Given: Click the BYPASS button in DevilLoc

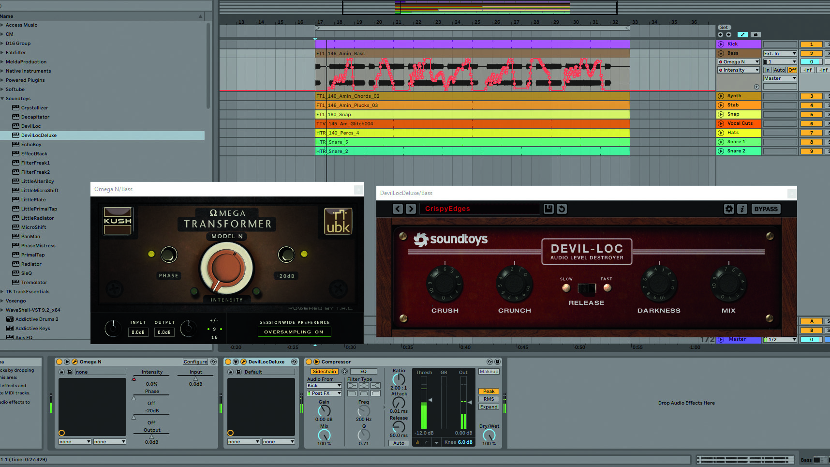Looking at the screenshot, I should pos(766,209).
